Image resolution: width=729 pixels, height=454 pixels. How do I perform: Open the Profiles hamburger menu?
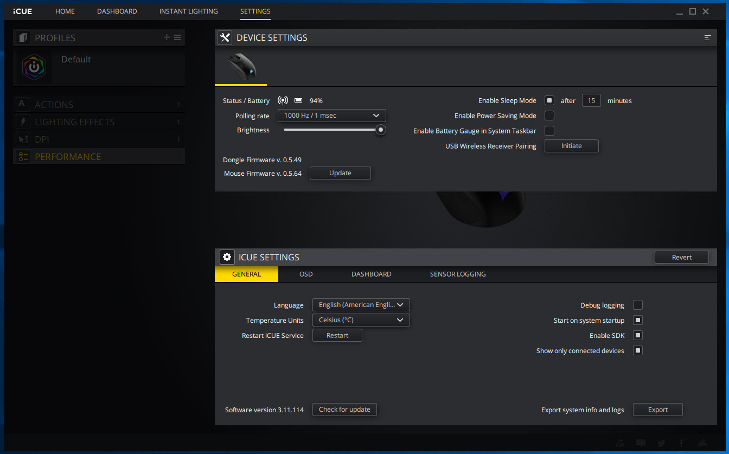177,37
